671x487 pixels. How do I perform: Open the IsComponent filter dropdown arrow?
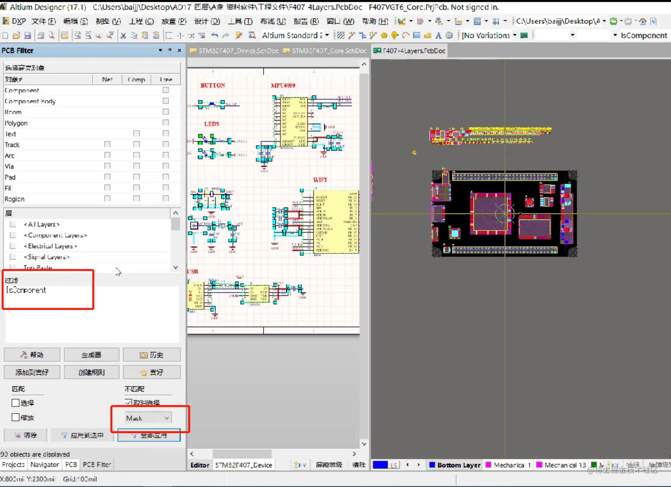pos(615,36)
